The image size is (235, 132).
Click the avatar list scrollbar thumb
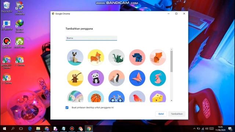[x=171, y=61]
